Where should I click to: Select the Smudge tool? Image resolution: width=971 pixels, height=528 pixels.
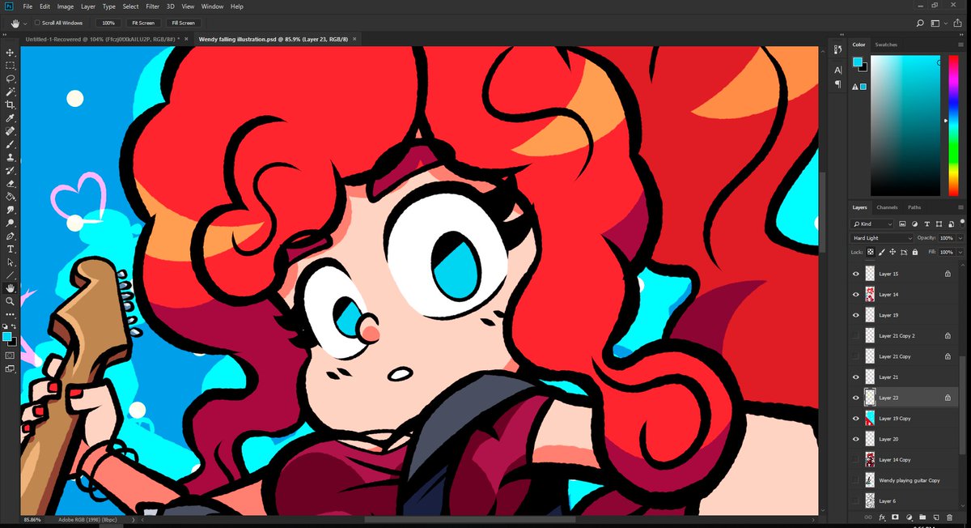coord(10,209)
